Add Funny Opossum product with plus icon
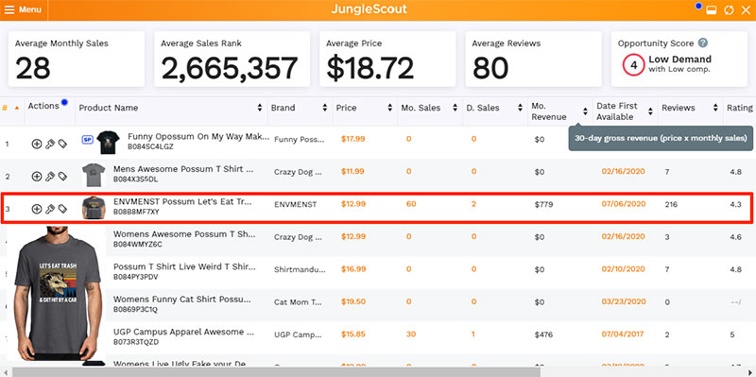The width and height of the screenshot is (756, 377). (37, 144)
